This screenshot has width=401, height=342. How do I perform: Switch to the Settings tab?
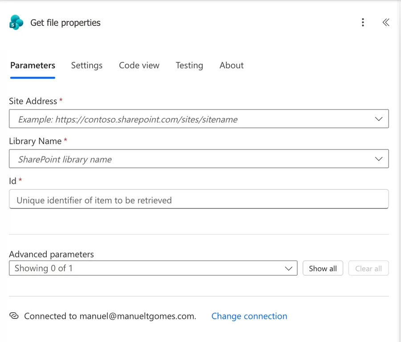(x=87, y=65)
